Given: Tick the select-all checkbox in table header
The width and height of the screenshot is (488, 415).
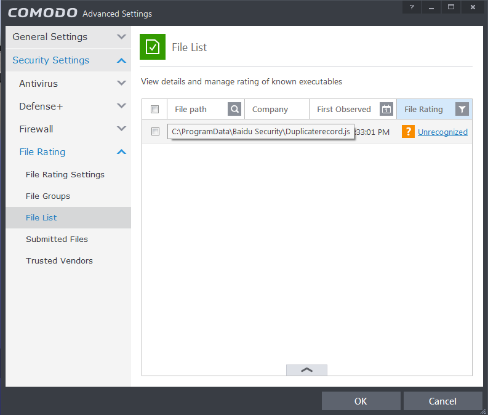Looking at the screenshot, I should (155, 110).
